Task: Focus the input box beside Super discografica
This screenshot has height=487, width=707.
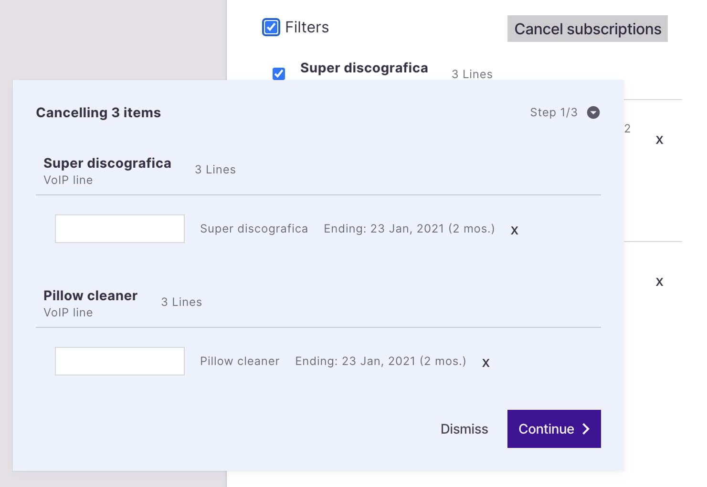Action: 120,229
